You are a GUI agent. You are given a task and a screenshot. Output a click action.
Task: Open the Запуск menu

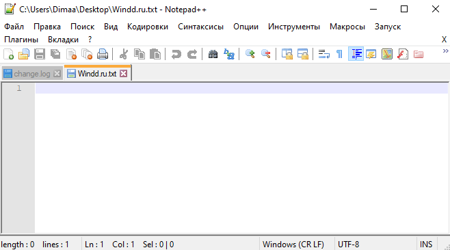[388, 27]
